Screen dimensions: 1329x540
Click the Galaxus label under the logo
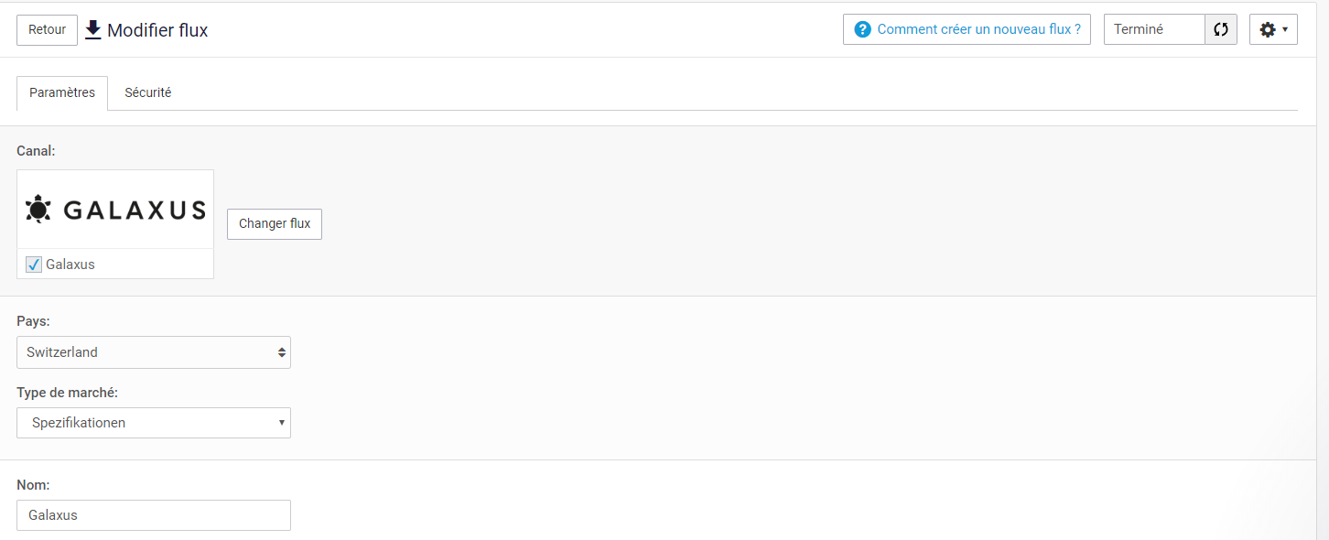70,265
